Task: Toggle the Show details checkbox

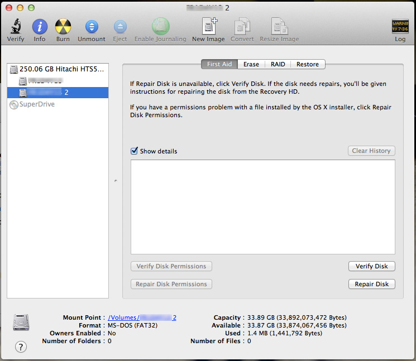Action: [134, 151]
